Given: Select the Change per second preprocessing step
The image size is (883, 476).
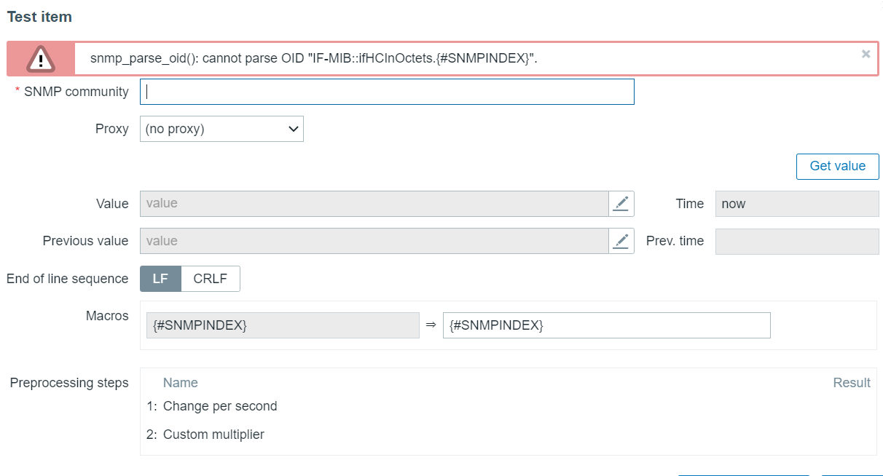Looking at the screenshot, I should click(220, 406).
